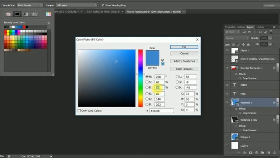Click the fx icon on Rounded Rectangle 1
Screen dimensions: 280x158
point(274,68)
